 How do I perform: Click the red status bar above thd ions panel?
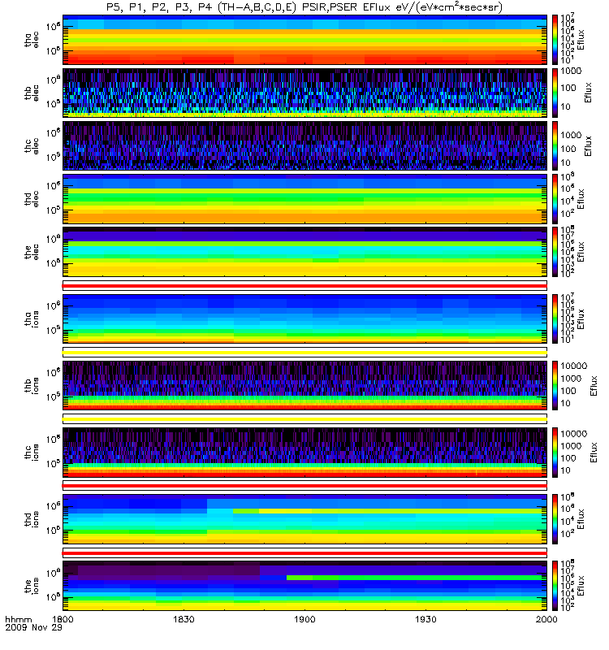point(304,486)
